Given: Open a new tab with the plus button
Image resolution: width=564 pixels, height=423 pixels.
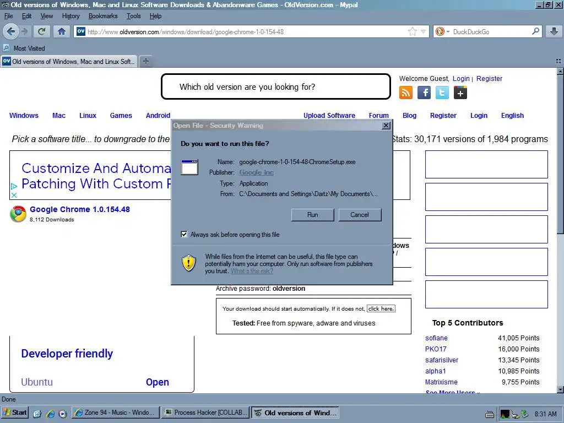Looking at the screenshot, I should point(145,61).
